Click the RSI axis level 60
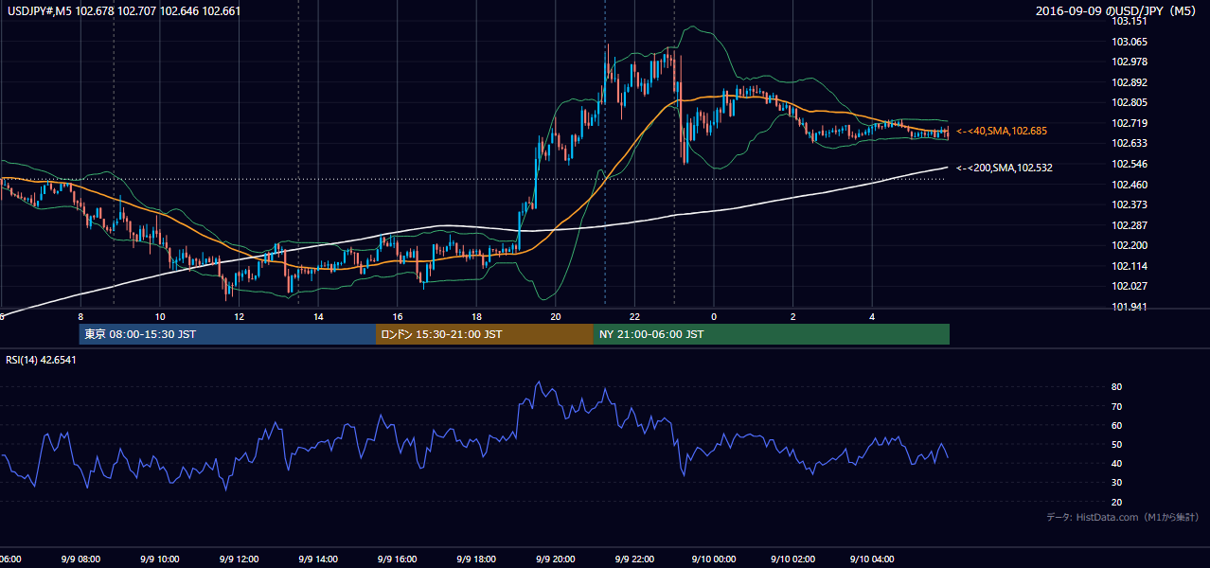The image size is (1210, 568). pos(1117,425)
